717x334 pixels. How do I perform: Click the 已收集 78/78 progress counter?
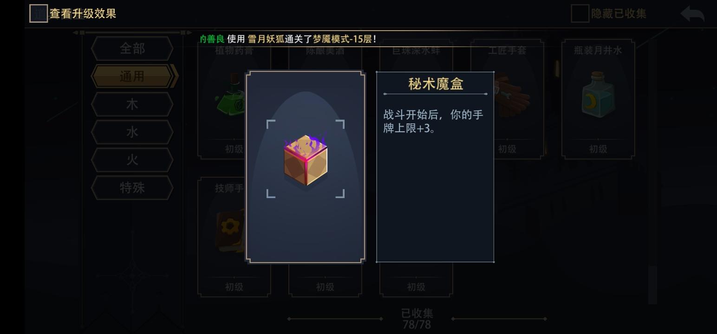[417, 319]
